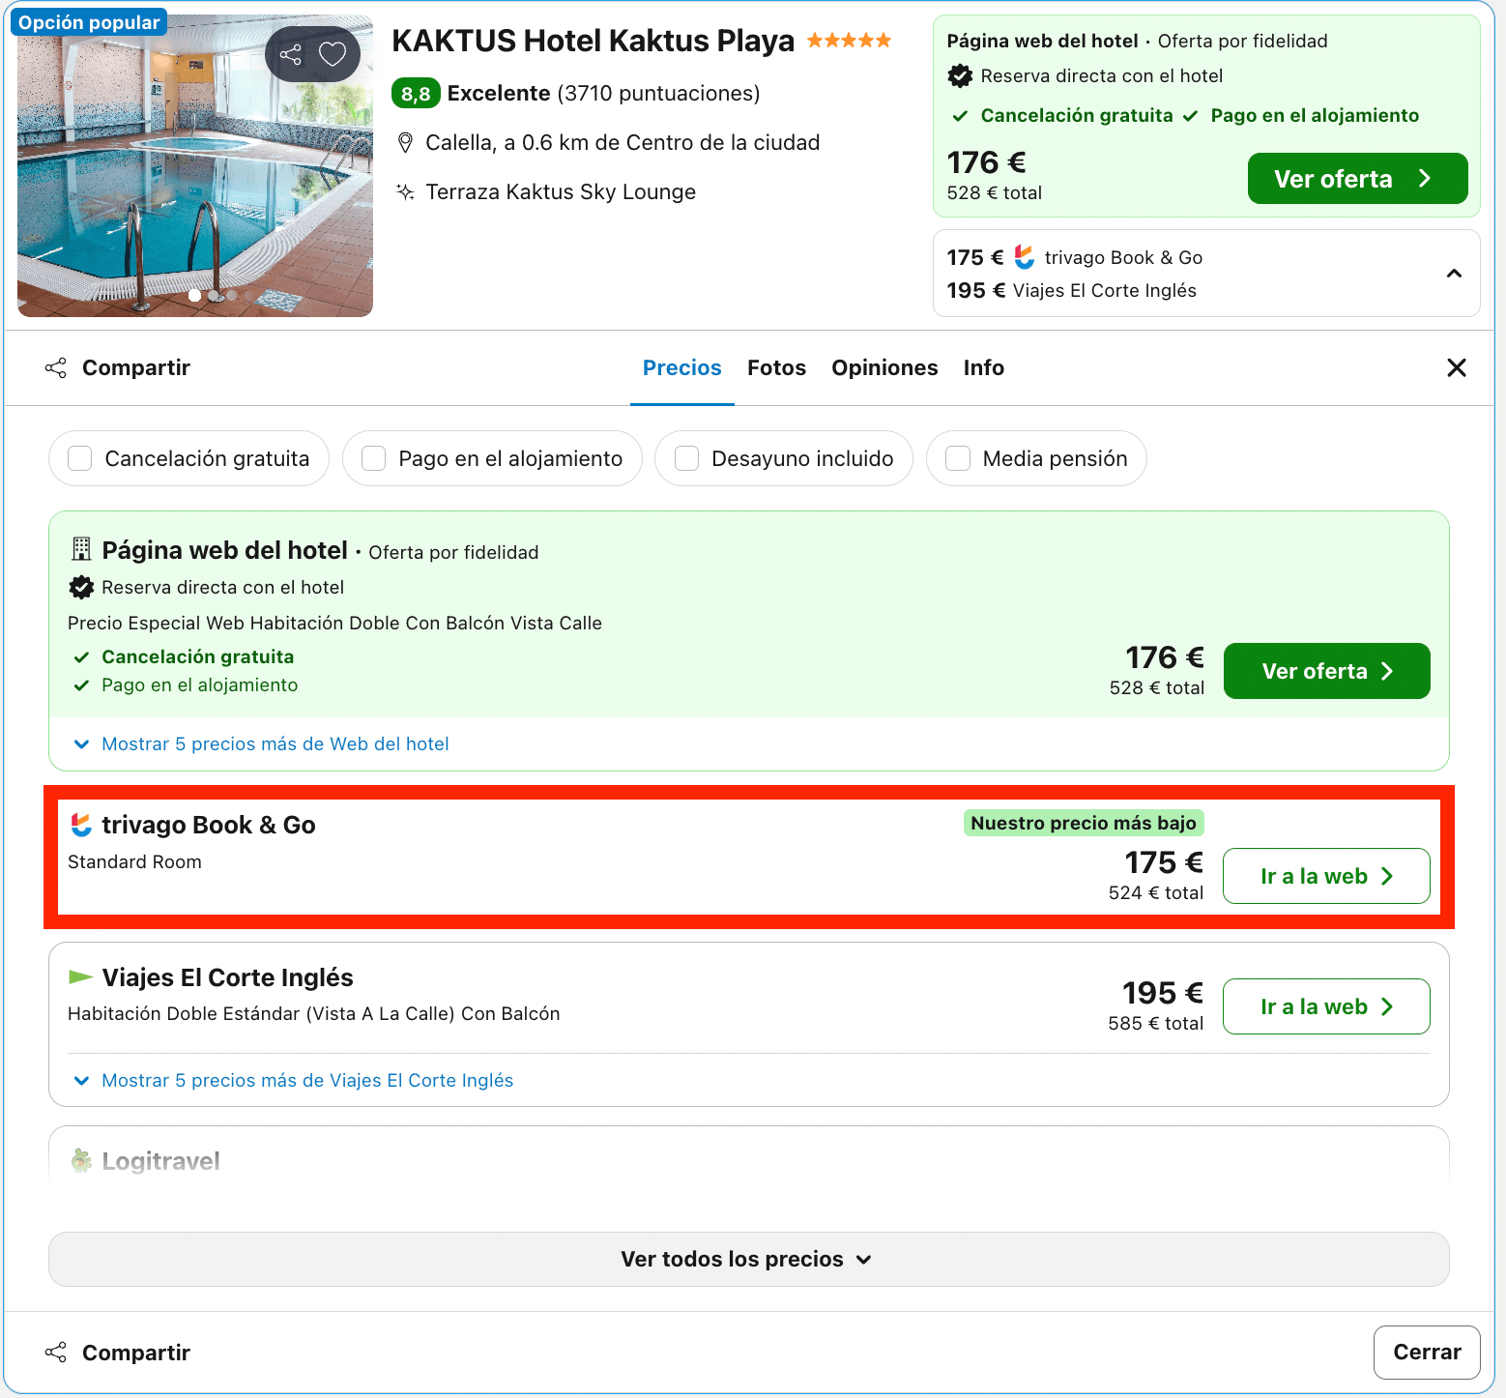Image resolution: width=1506 pixels, height=1398 pixels.
Task: Click Ver oferta in the hotel website row
Action: 1326,671
